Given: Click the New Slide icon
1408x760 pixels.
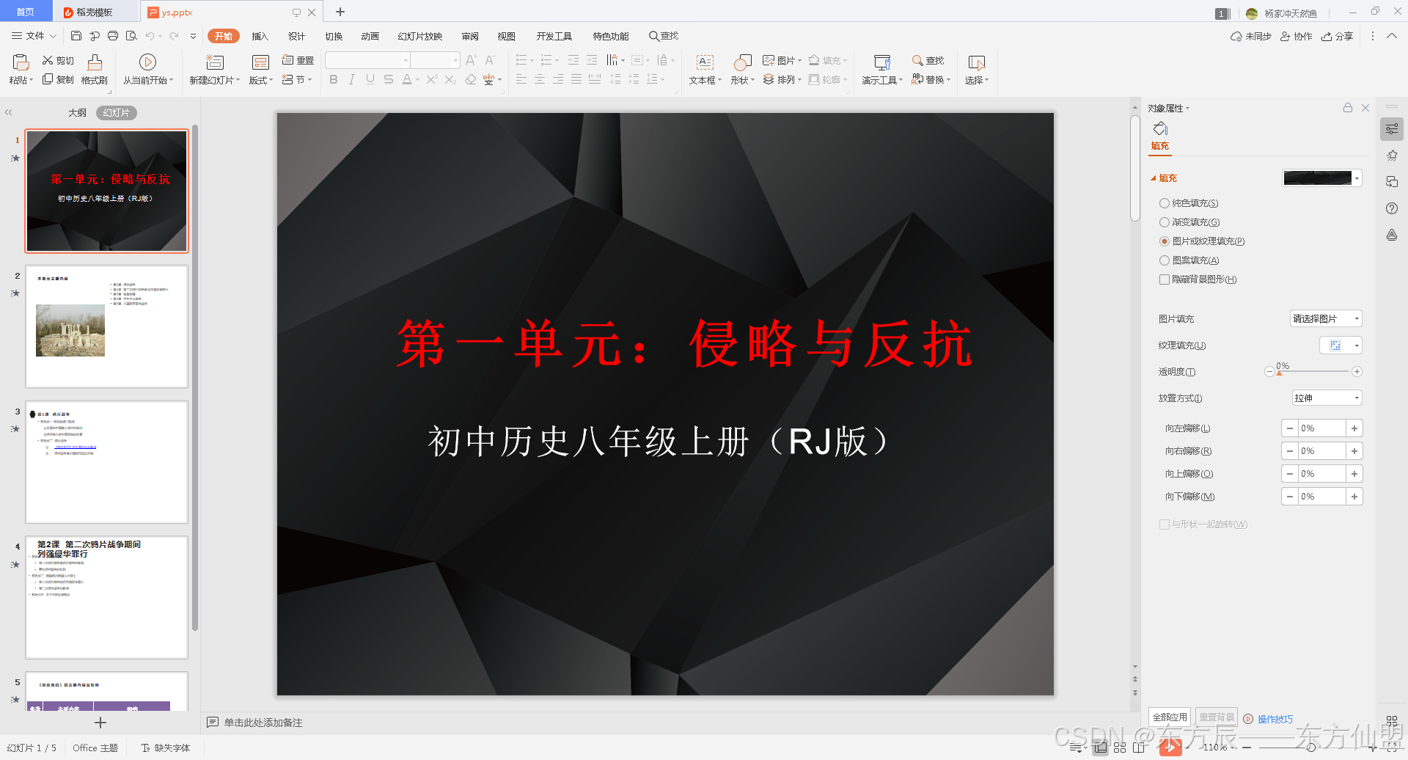Looking at the screenshot, I should tap(215, 62).
